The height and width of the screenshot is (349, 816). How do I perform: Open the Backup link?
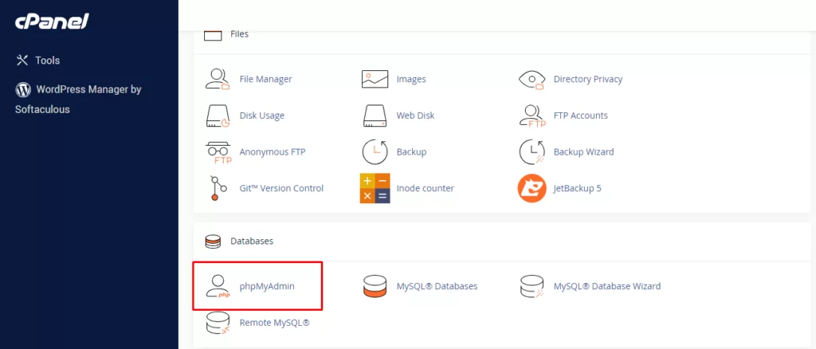click(411, 152)
